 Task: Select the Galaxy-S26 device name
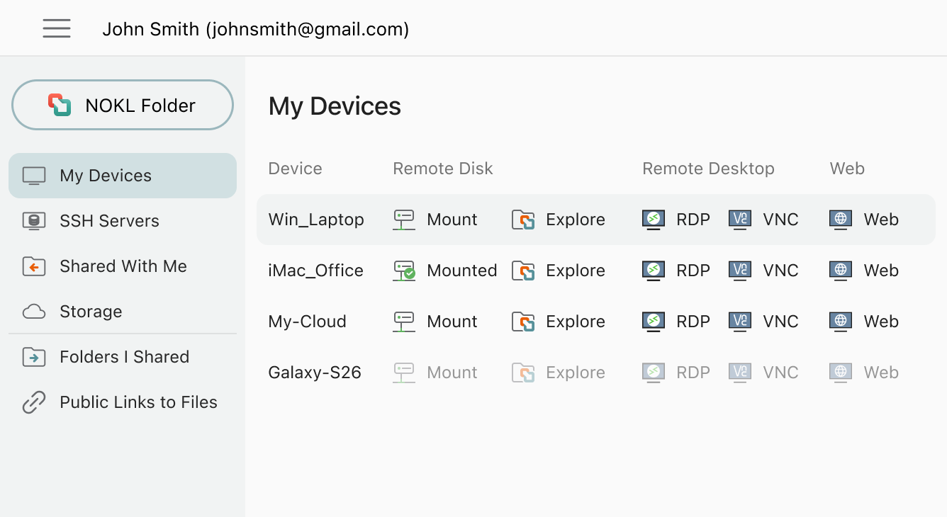click(x=315, y=373)
